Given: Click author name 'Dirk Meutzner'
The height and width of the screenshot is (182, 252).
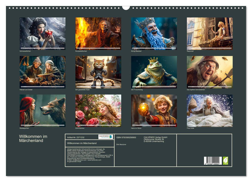Looking at the screenshot, I should coord(121,145).
